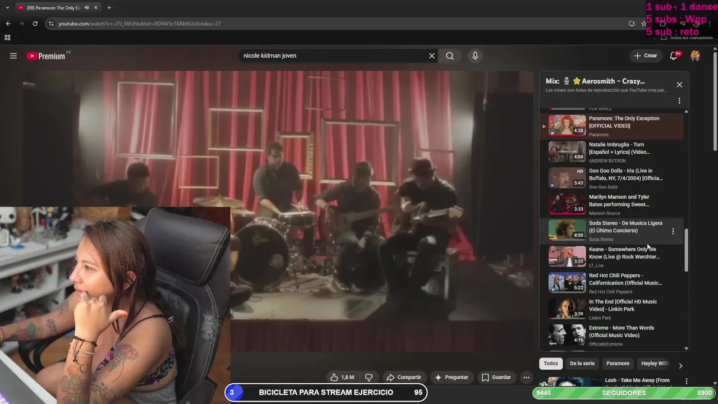
Task: Open Keane video thumbnail
Action: pyautogui.click(x=567, y=256)
